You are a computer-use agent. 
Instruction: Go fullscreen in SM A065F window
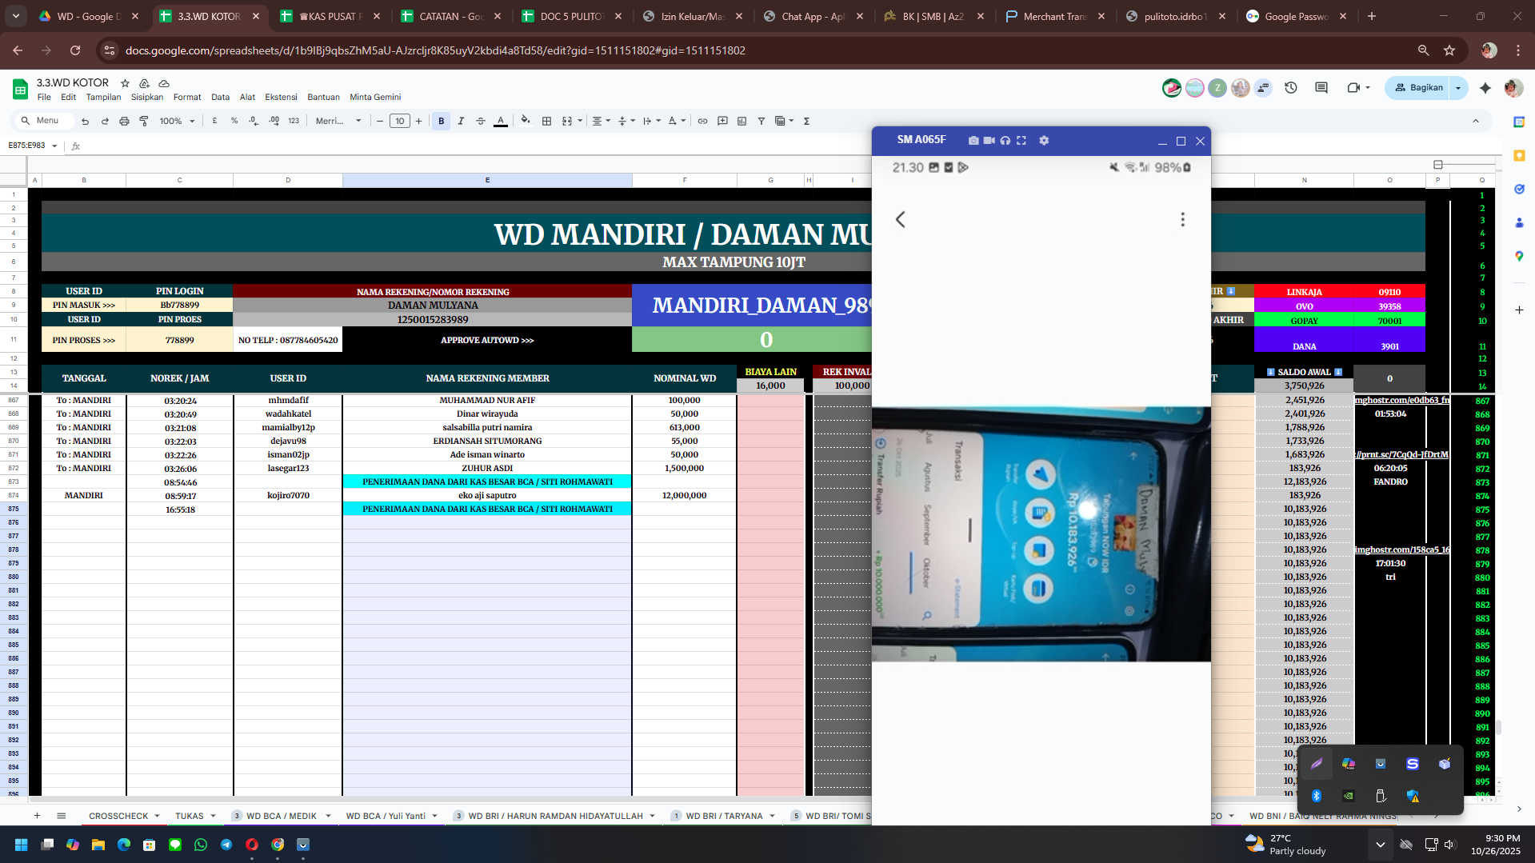[1021, 141]
